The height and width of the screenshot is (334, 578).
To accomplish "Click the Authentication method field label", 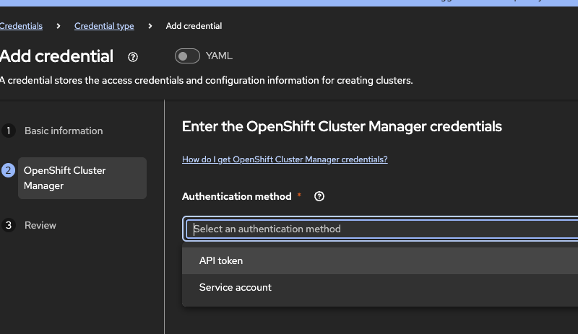I will 236,196.
